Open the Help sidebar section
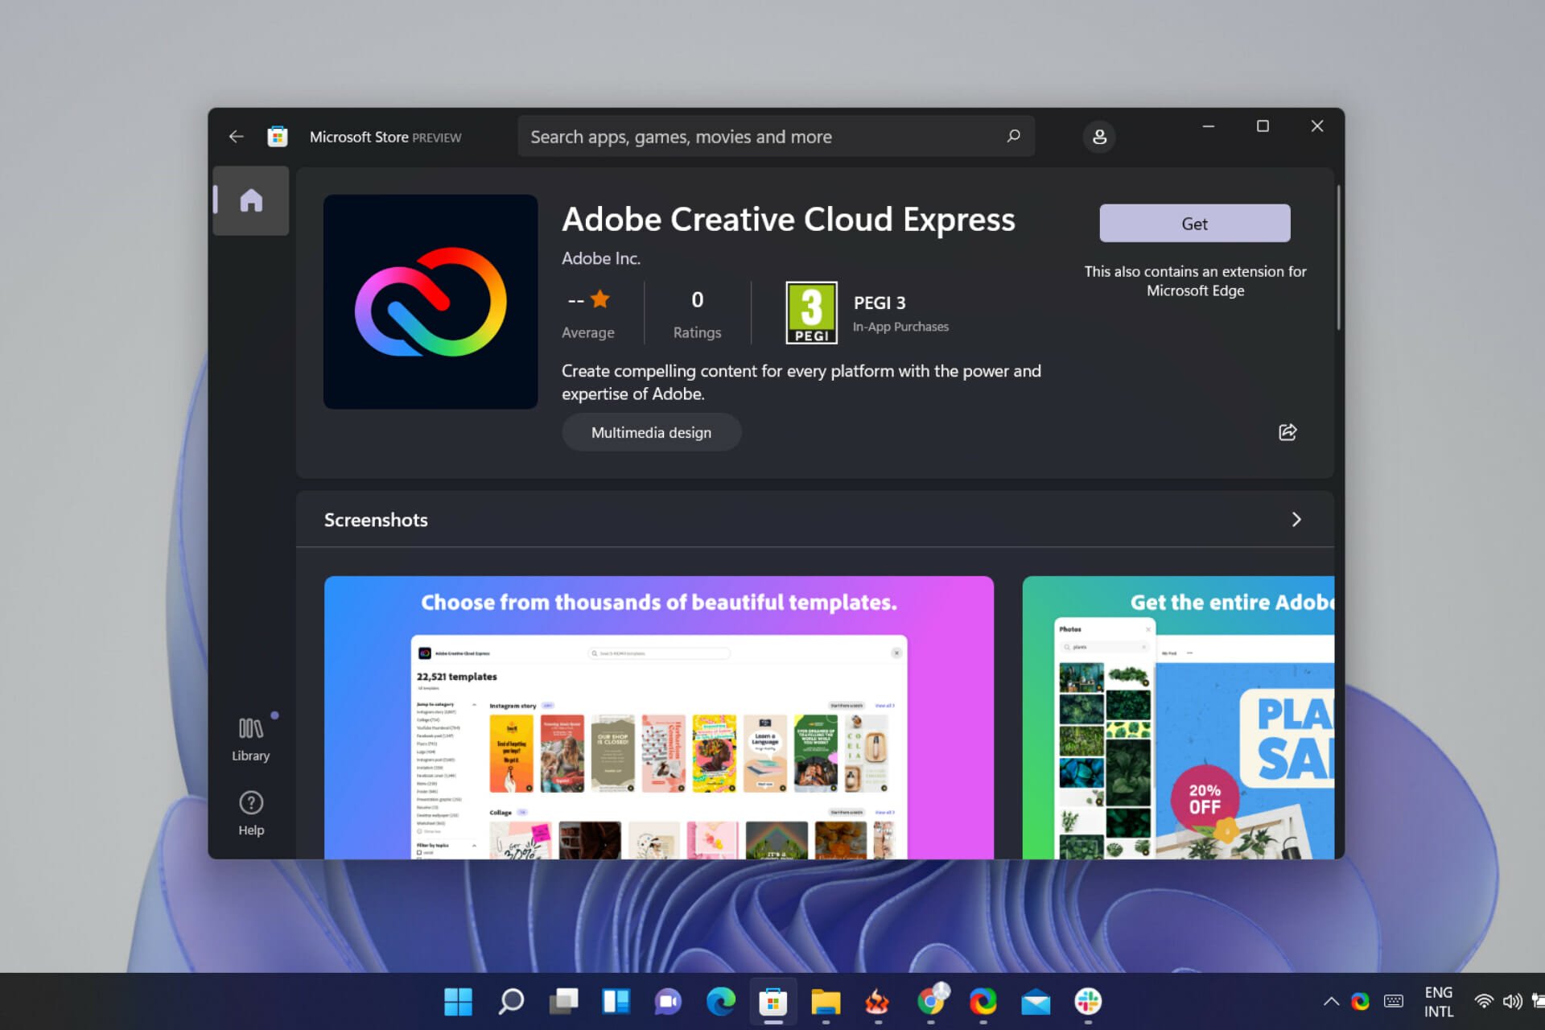 [x=251, y=814]
